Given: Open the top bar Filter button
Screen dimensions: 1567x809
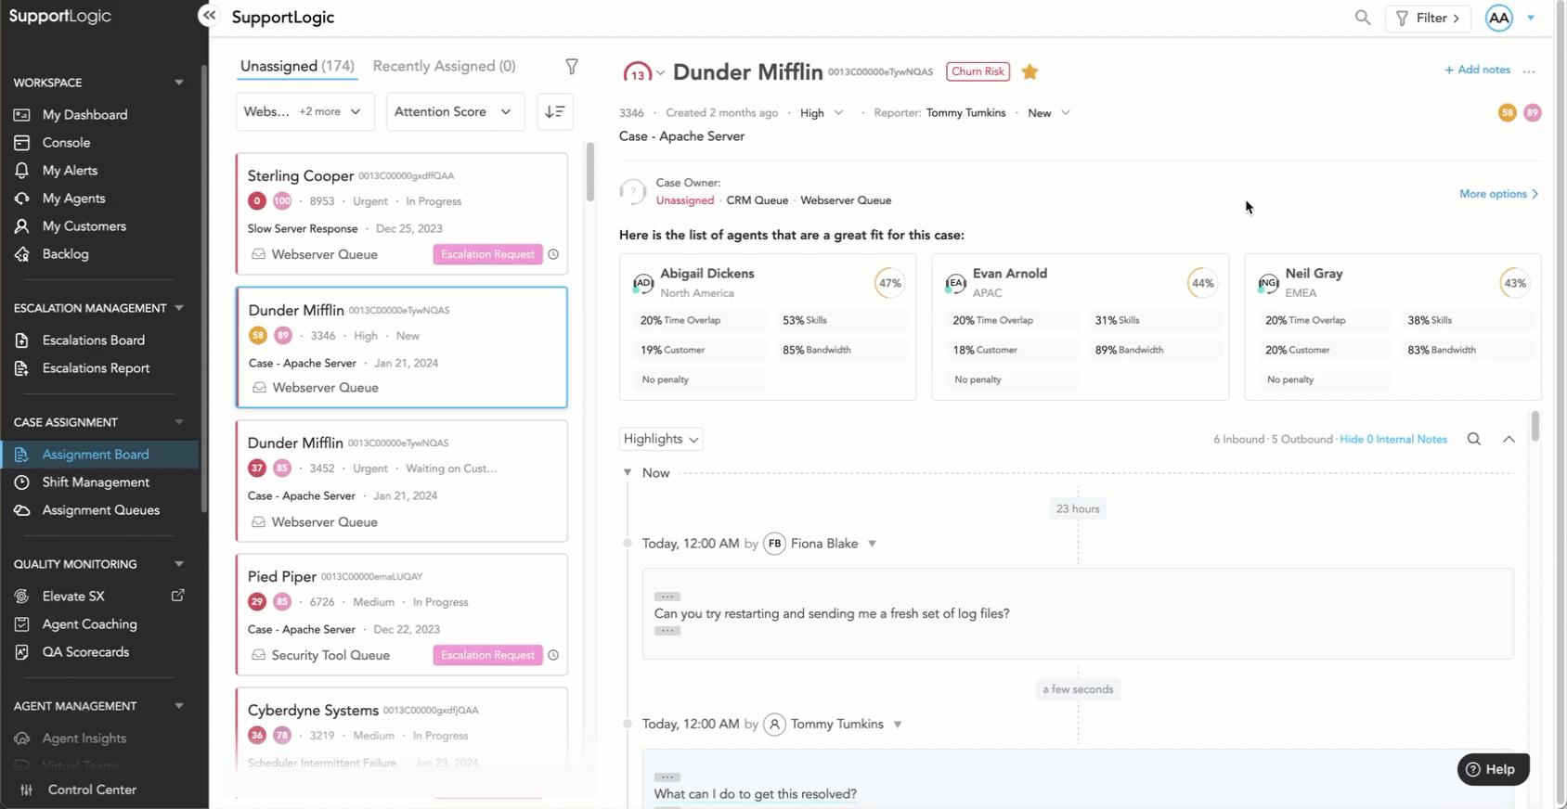Looking at the screenshot, I should (x=1428, y=18).
